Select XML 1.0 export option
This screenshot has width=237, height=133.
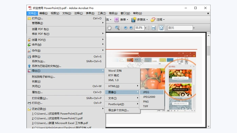(x=123, y=80)
